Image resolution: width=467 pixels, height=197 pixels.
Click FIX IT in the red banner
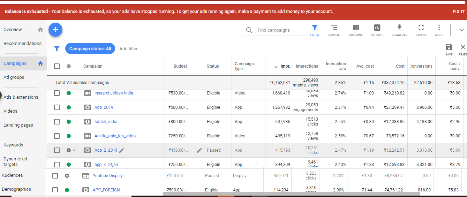(x=458, y=12)
